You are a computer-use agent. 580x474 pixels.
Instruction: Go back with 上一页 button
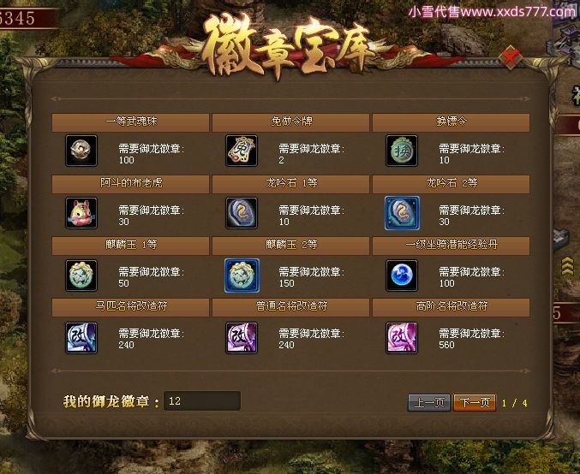point(429,402)
